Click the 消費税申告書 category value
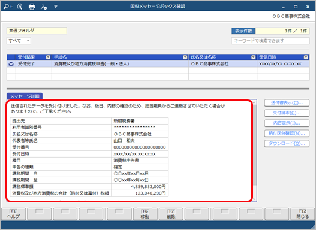 click(x=126, y=161)
